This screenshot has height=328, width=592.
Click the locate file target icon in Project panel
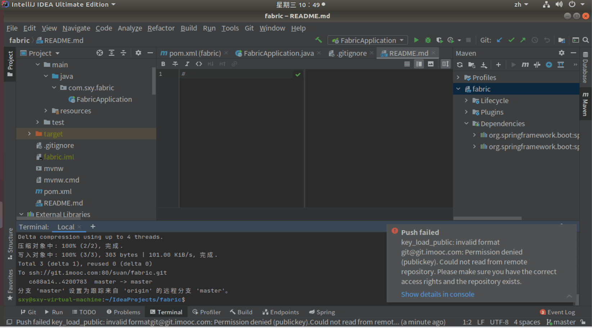100,53
